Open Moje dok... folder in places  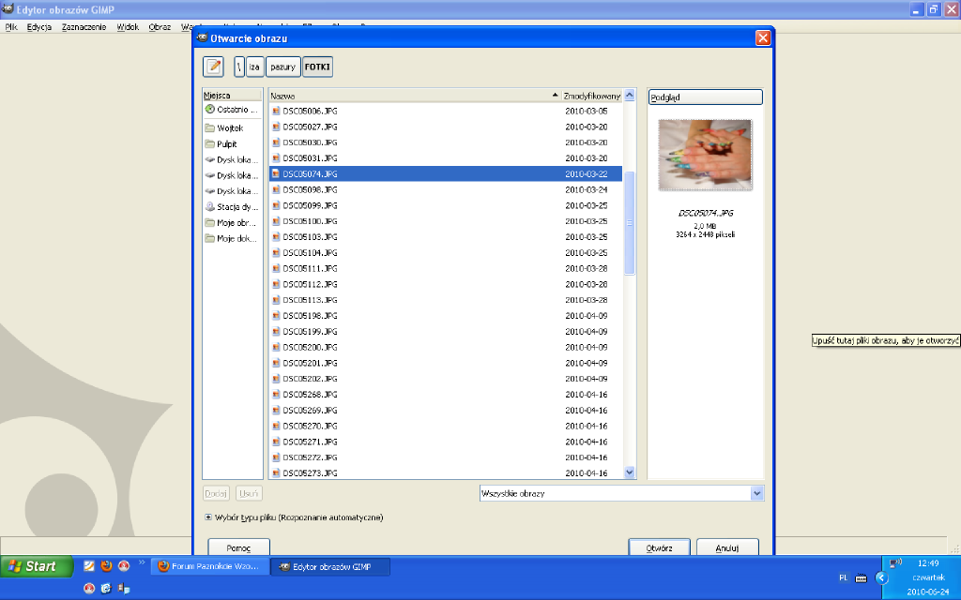233,239
